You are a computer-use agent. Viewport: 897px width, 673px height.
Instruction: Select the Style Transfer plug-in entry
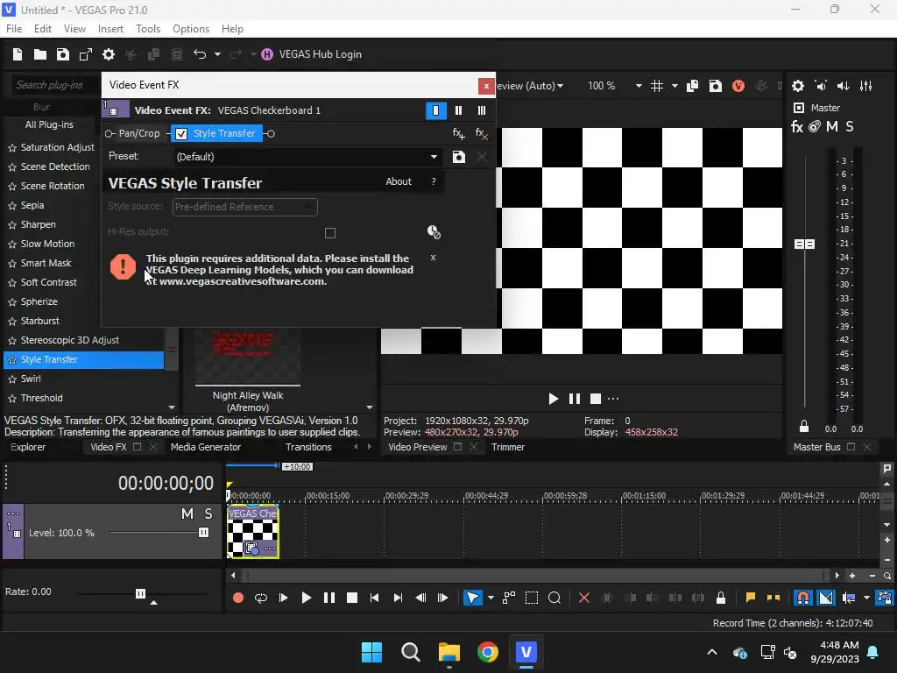pos(83,359)
